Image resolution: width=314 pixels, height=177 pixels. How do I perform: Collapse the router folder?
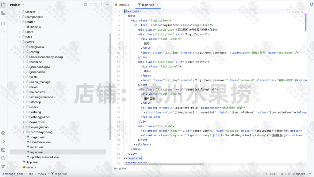coord(19,22)
